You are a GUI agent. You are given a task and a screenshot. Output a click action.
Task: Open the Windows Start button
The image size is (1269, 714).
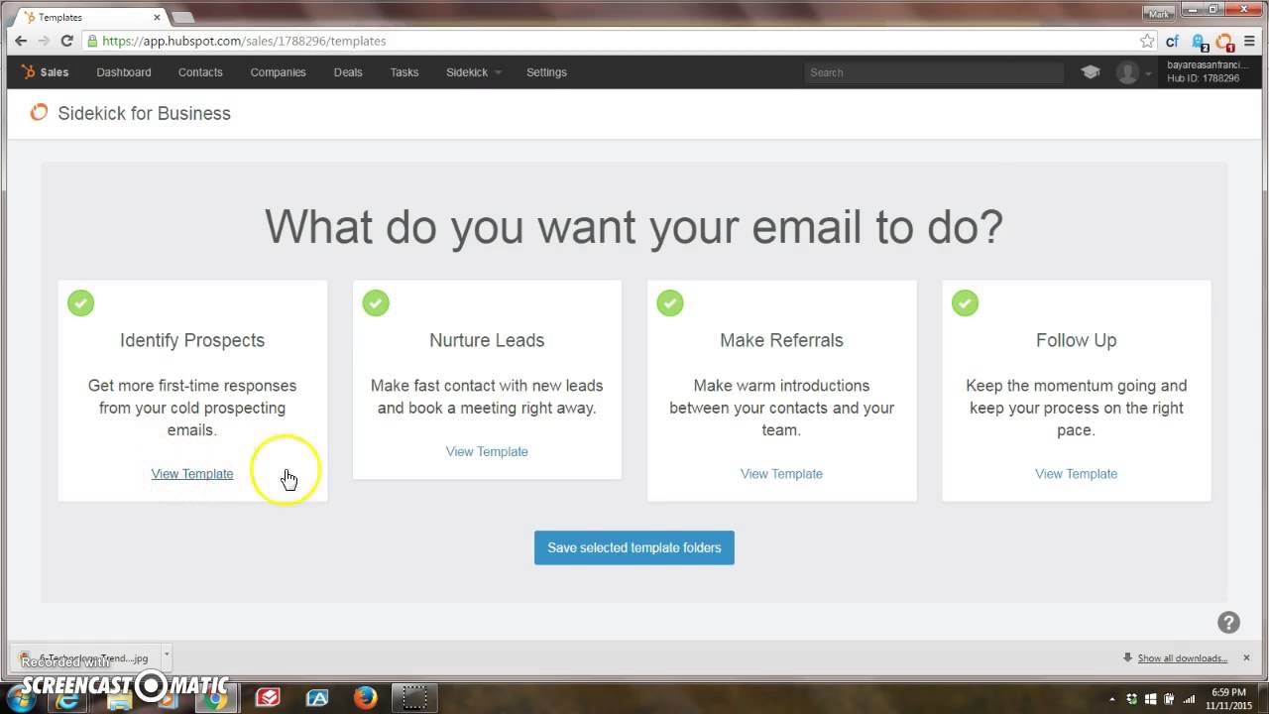tap(22, 698)
